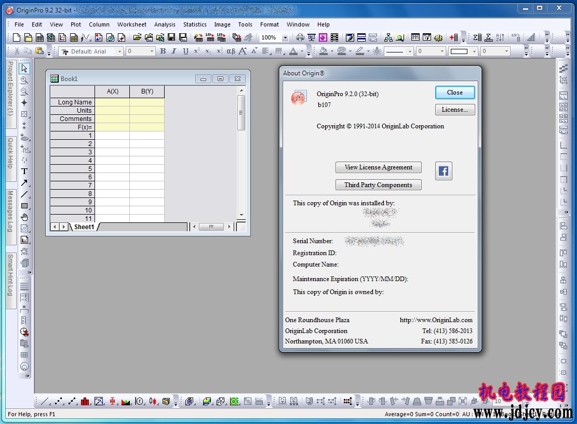Create a new project with the blank page icon
Viewport: 577px width, 424px height.
[x=17, y=37]
